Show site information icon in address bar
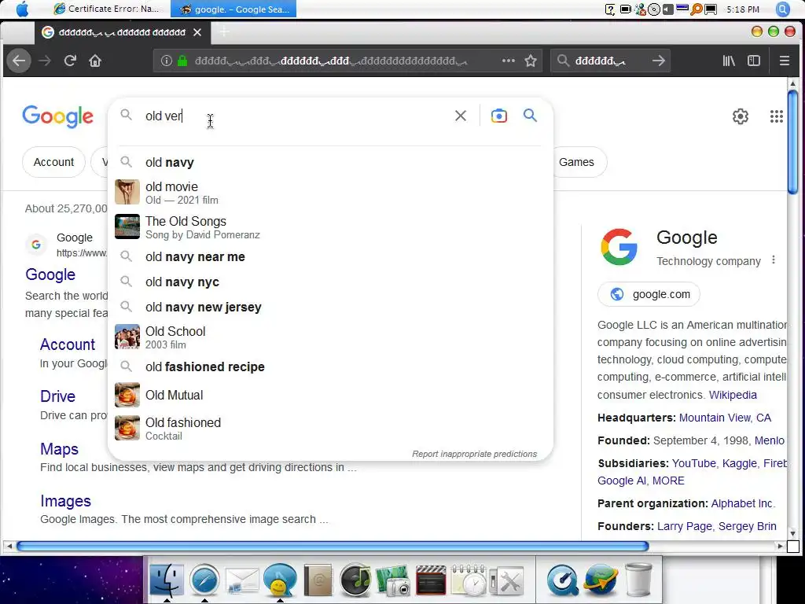805x604 pixels. pyautogui.click(x=167, y=61)
